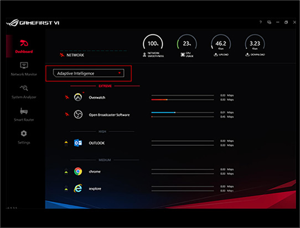Click the help question mark icon
Viewport: 300px width, 228px height.
(x=260, y=22)
